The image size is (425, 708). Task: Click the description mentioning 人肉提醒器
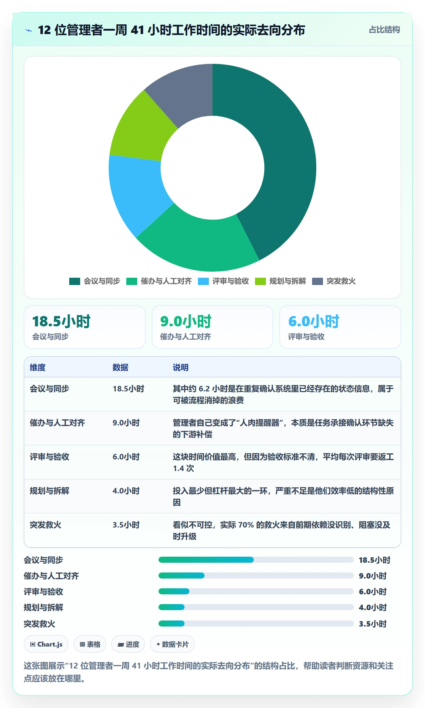(283, 428)
